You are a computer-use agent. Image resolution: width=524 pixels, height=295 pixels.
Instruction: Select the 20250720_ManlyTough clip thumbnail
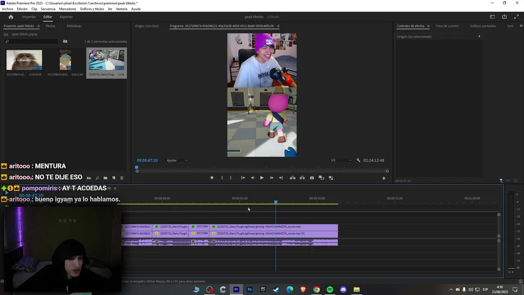[106, 60]
